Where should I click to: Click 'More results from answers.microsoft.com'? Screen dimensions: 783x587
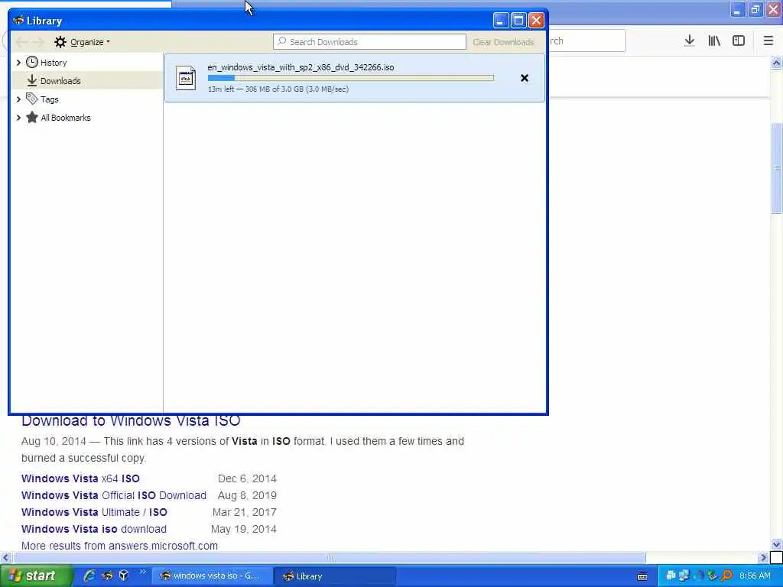[119, 546]
